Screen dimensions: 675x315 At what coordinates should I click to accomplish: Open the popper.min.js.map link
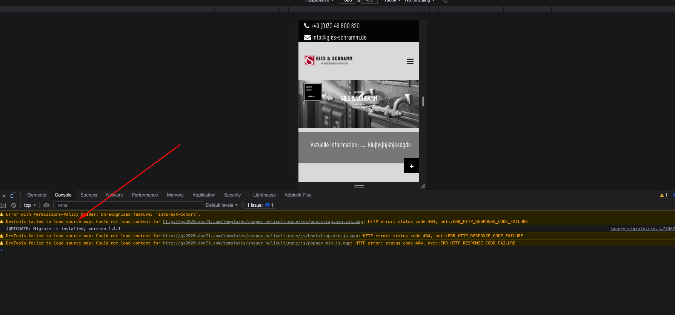click(x=257, y=243)
